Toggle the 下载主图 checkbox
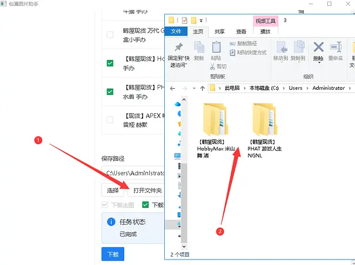 (x=105, y=205)
